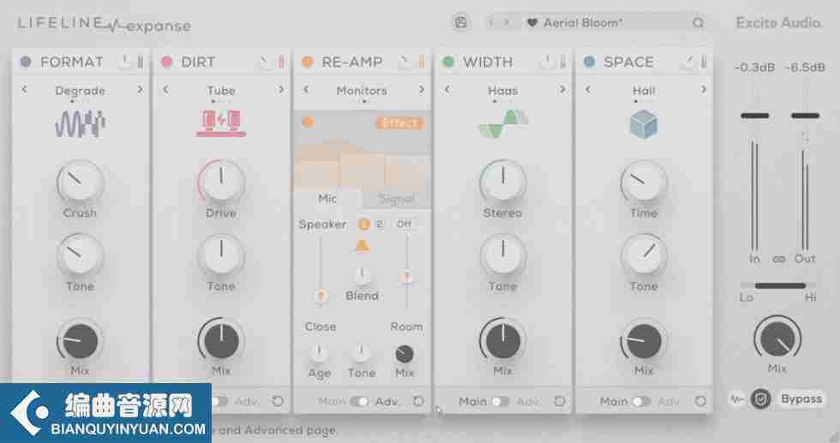840x443 pixels.
Task: Reset the SPACE module with its circular arrow
Action: pos(700,401)
